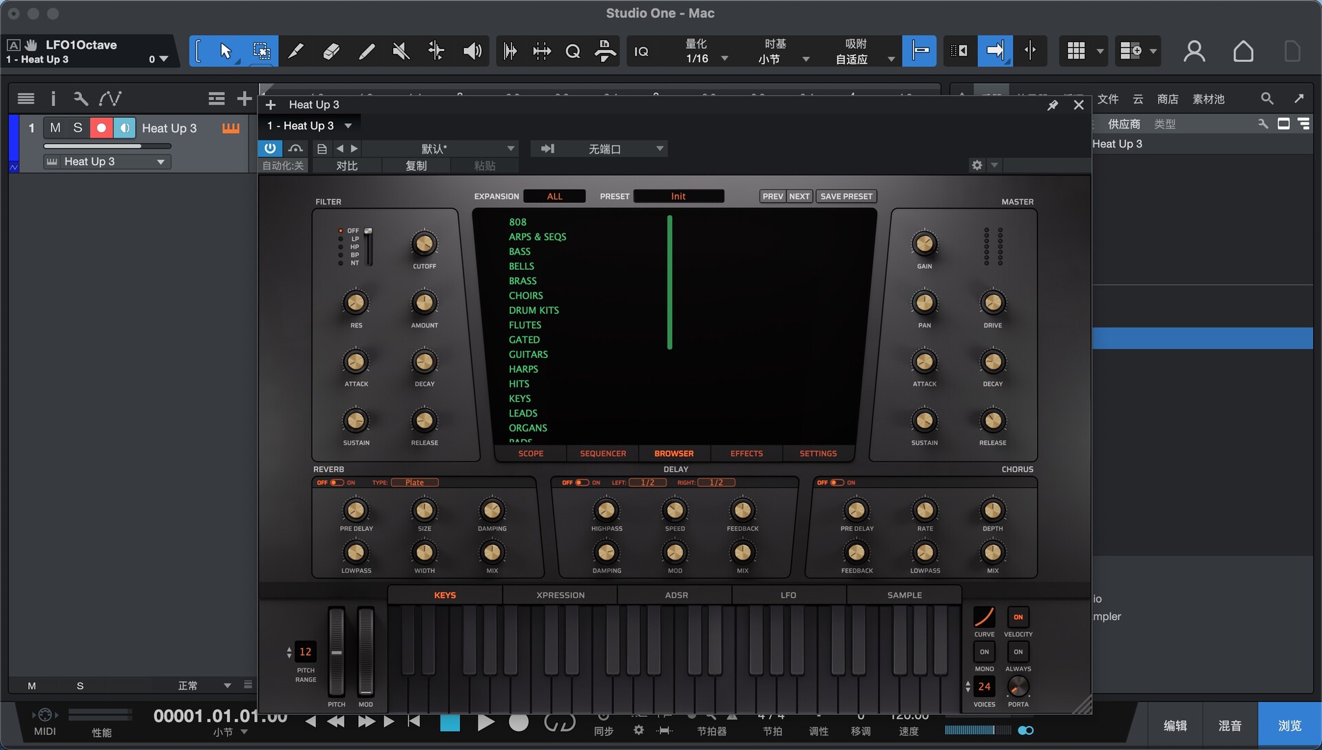
Task: Select the Listen speaker tool
Action: 472,51
